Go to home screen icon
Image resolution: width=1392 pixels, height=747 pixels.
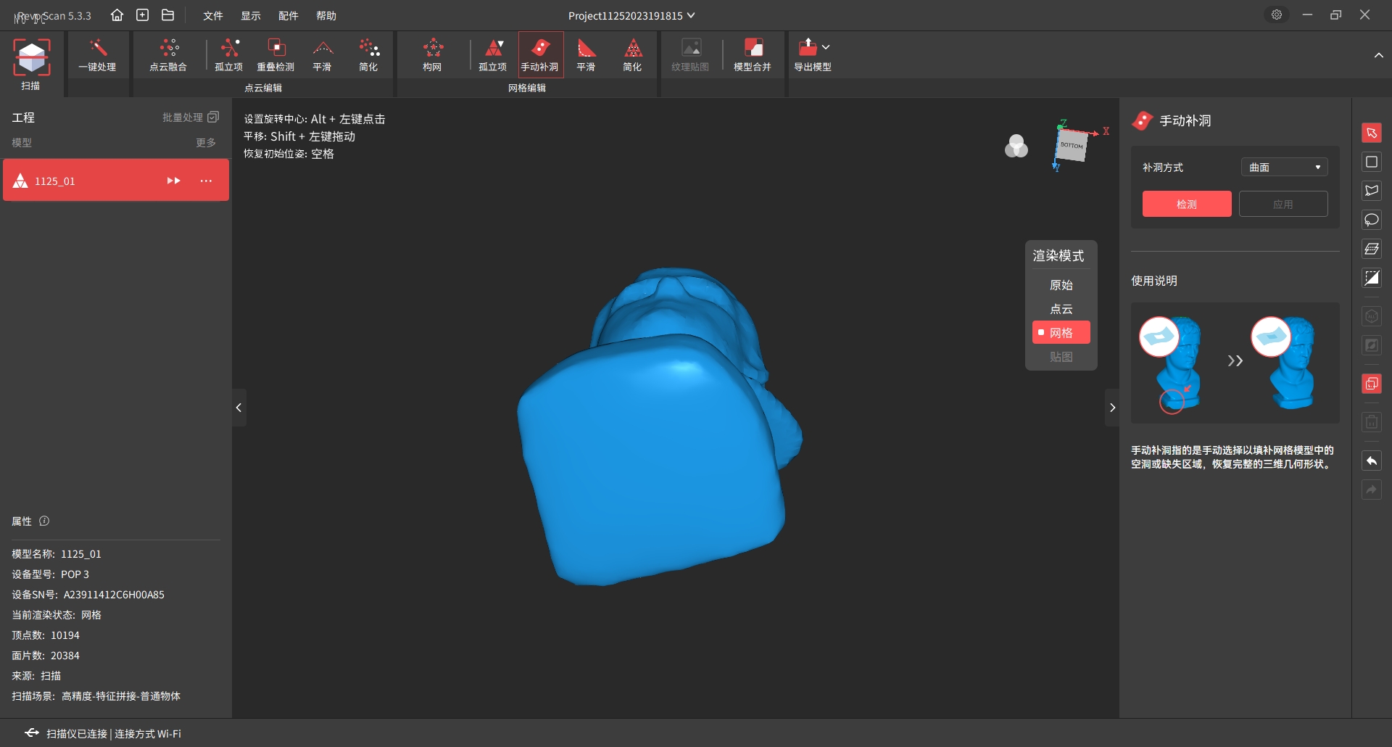pyautogui.click(x=117, y=15)
